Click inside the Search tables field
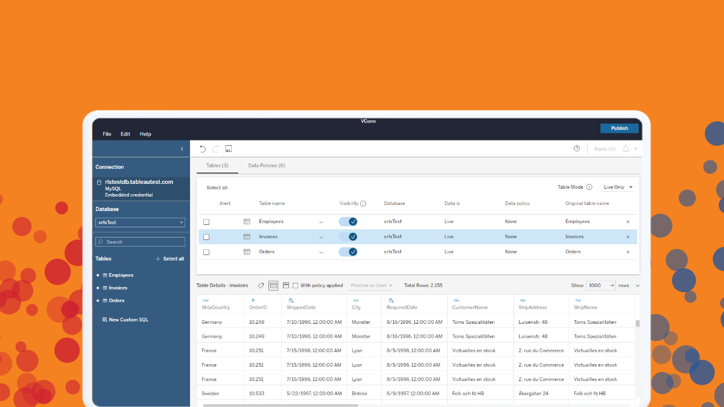724x407 pixels. 140,241
